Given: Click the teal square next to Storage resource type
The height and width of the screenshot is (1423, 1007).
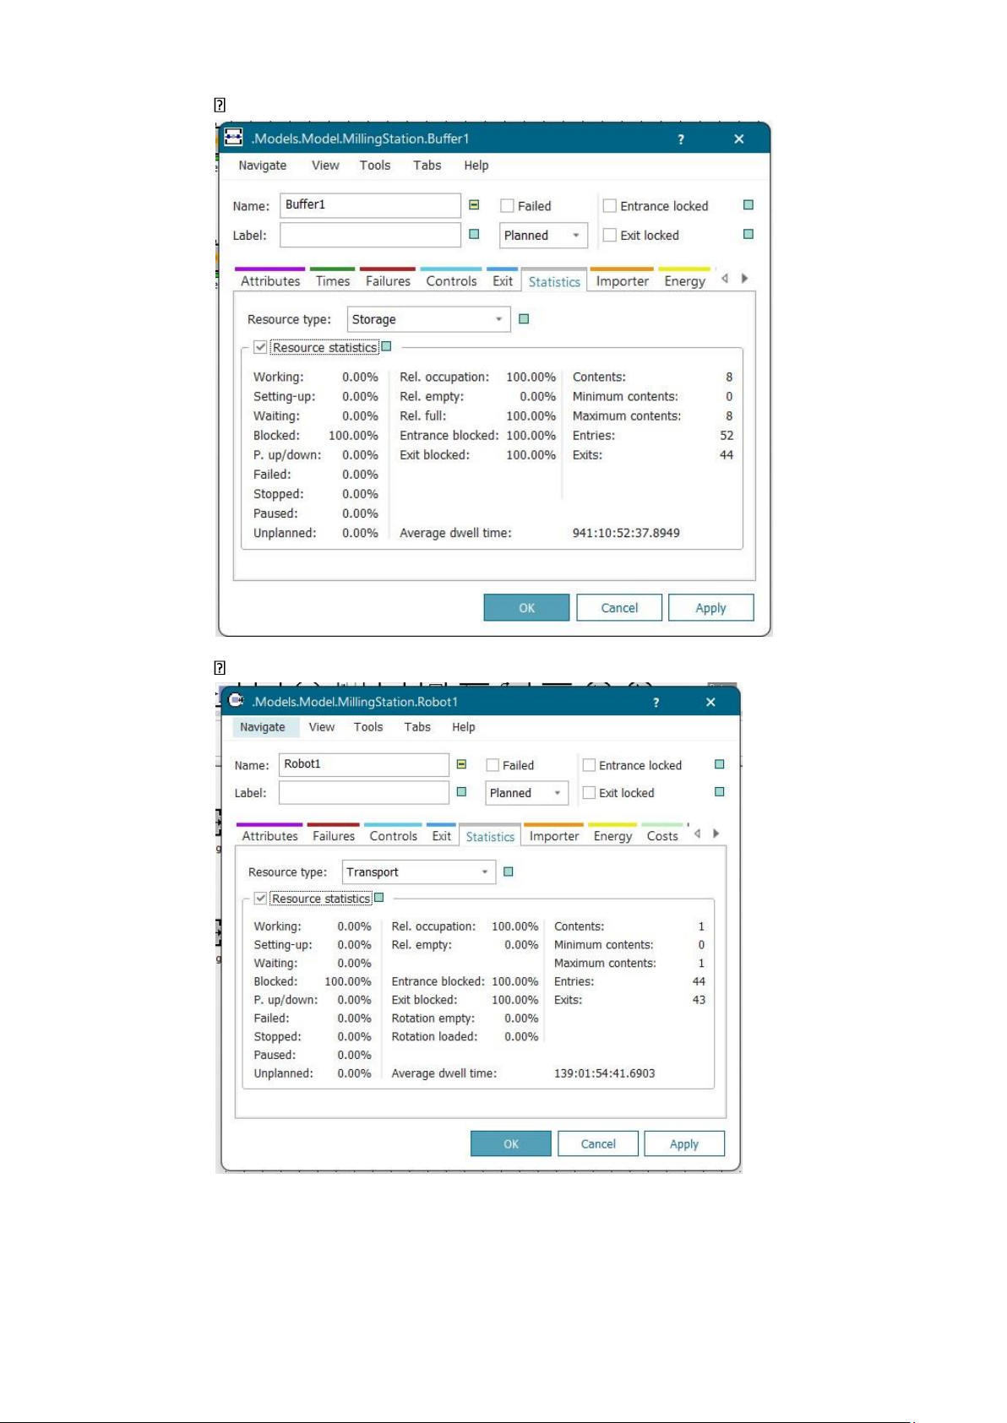Looking at the screenshot, I should (x=524, y=319).
